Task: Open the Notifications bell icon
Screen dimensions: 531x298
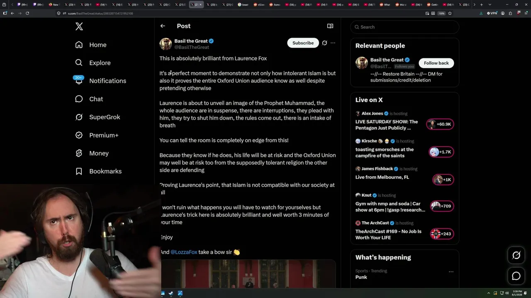Action: [79, 81]
